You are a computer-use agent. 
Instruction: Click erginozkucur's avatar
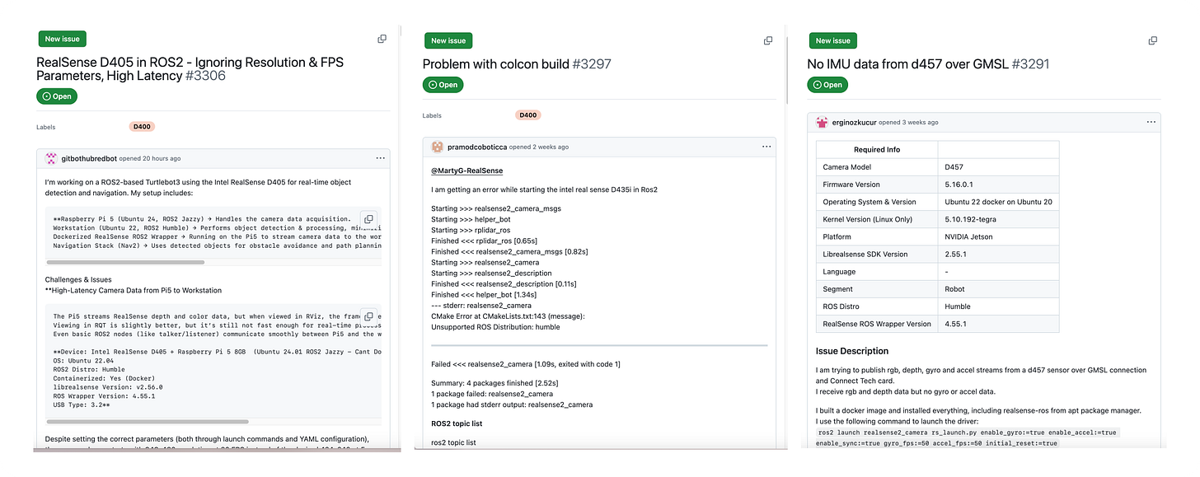[x=822, y=122]
